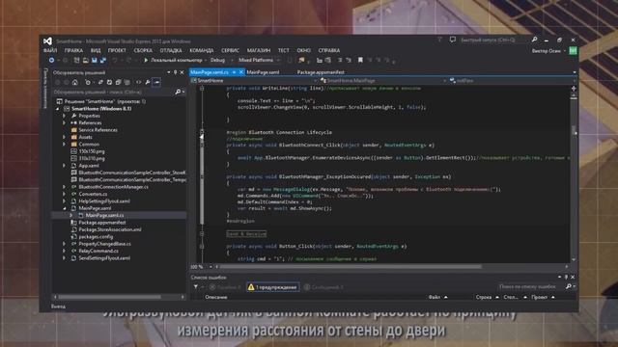Select the Service References folder
The height and width of the screenshot is (347, 618).
[98, 130]
